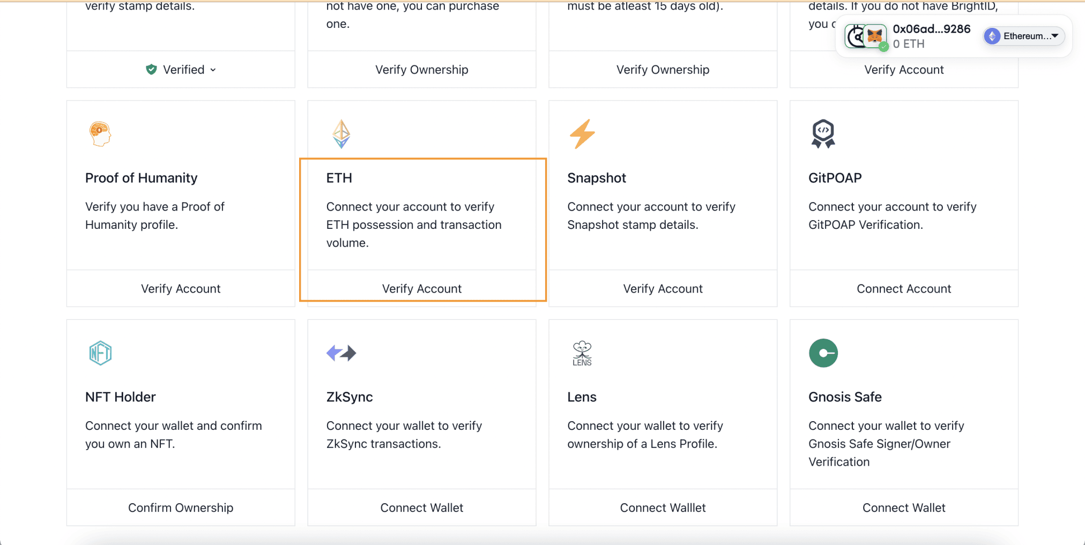Click the Lens logo icon
This screenshot has width=1085, height=545.
[x=582, y=353]
